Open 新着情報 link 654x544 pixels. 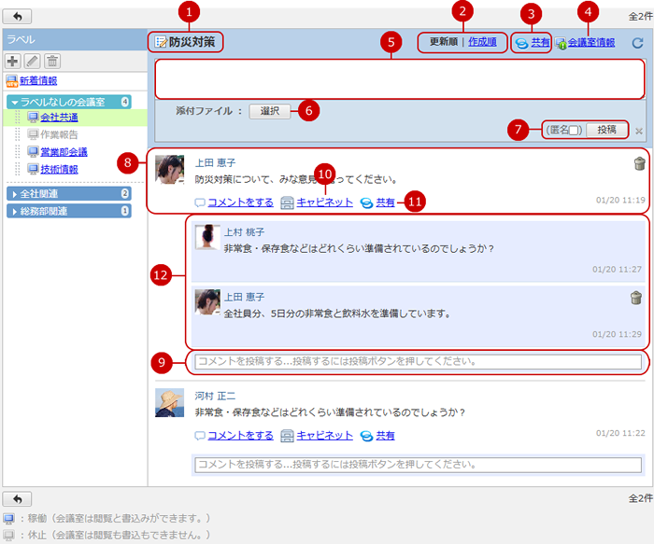[38, 81]
